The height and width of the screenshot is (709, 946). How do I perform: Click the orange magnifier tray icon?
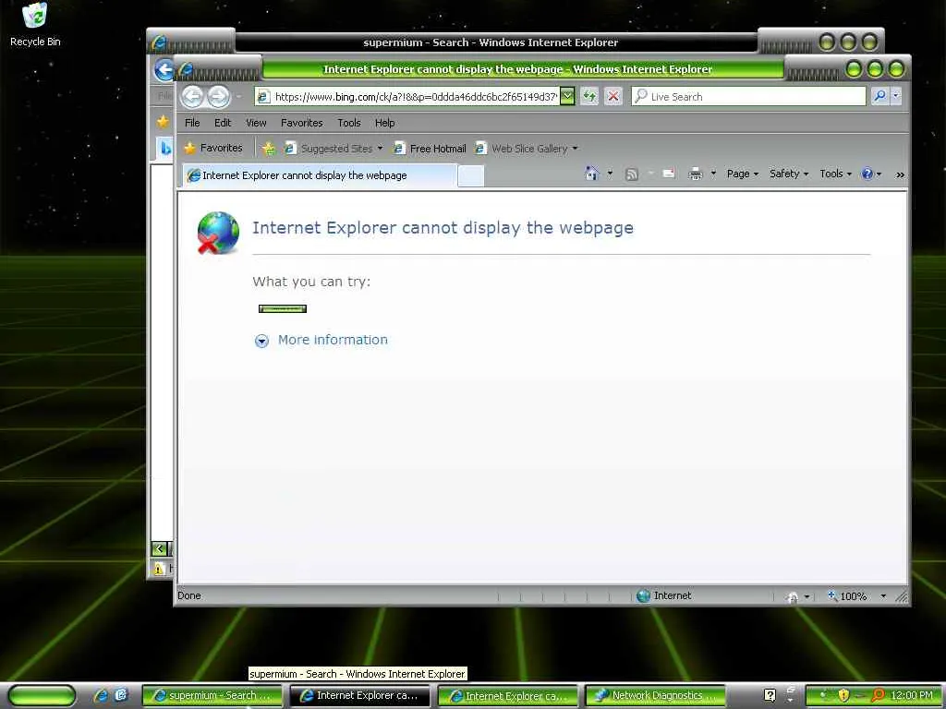[879, 695]
